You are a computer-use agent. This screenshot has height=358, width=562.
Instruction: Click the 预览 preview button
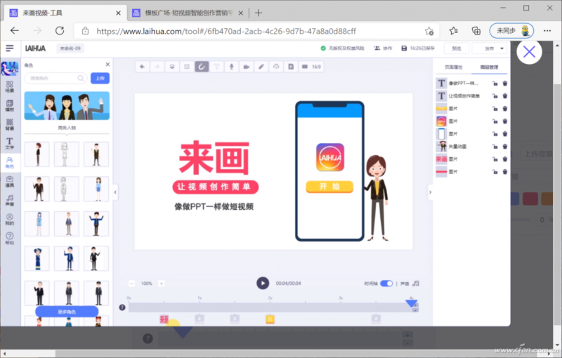pyautogui.click(x=456, y=48)
